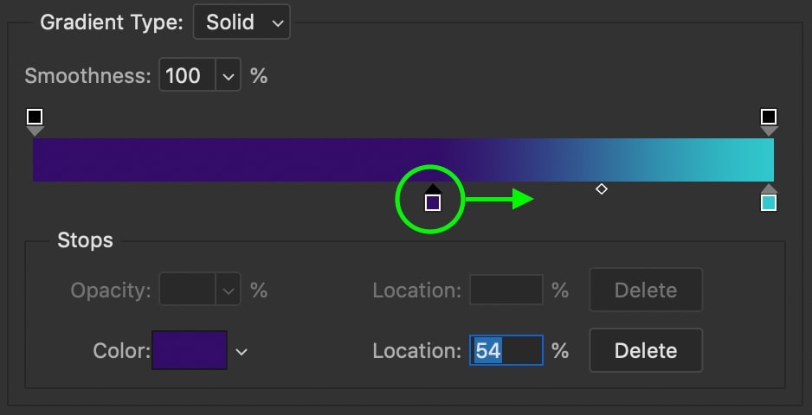Select the right opacity stop above gradient
The image size is (812, 415).
click(769, 122)
